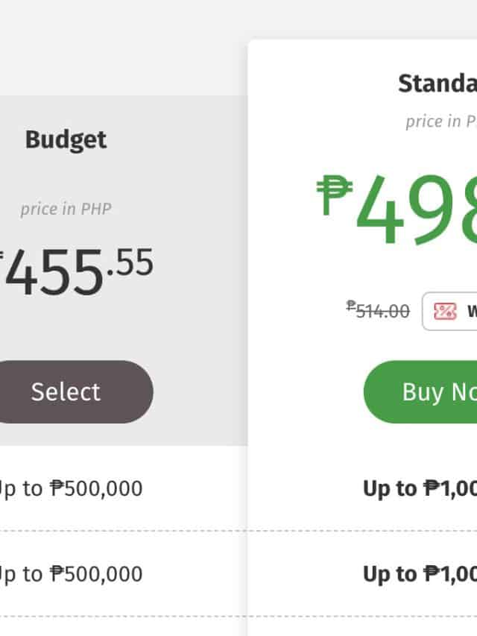Open the Budget plan heading
The height and width of the screenshot is (636, 477).
[x=66, y=139]
